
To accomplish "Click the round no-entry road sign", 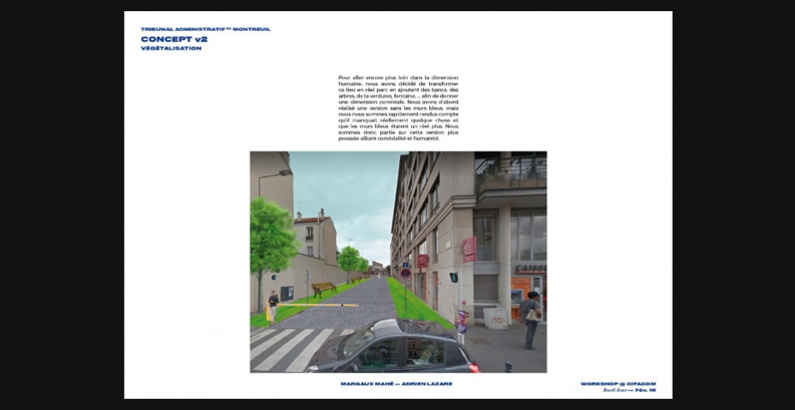I will point(406,273).
